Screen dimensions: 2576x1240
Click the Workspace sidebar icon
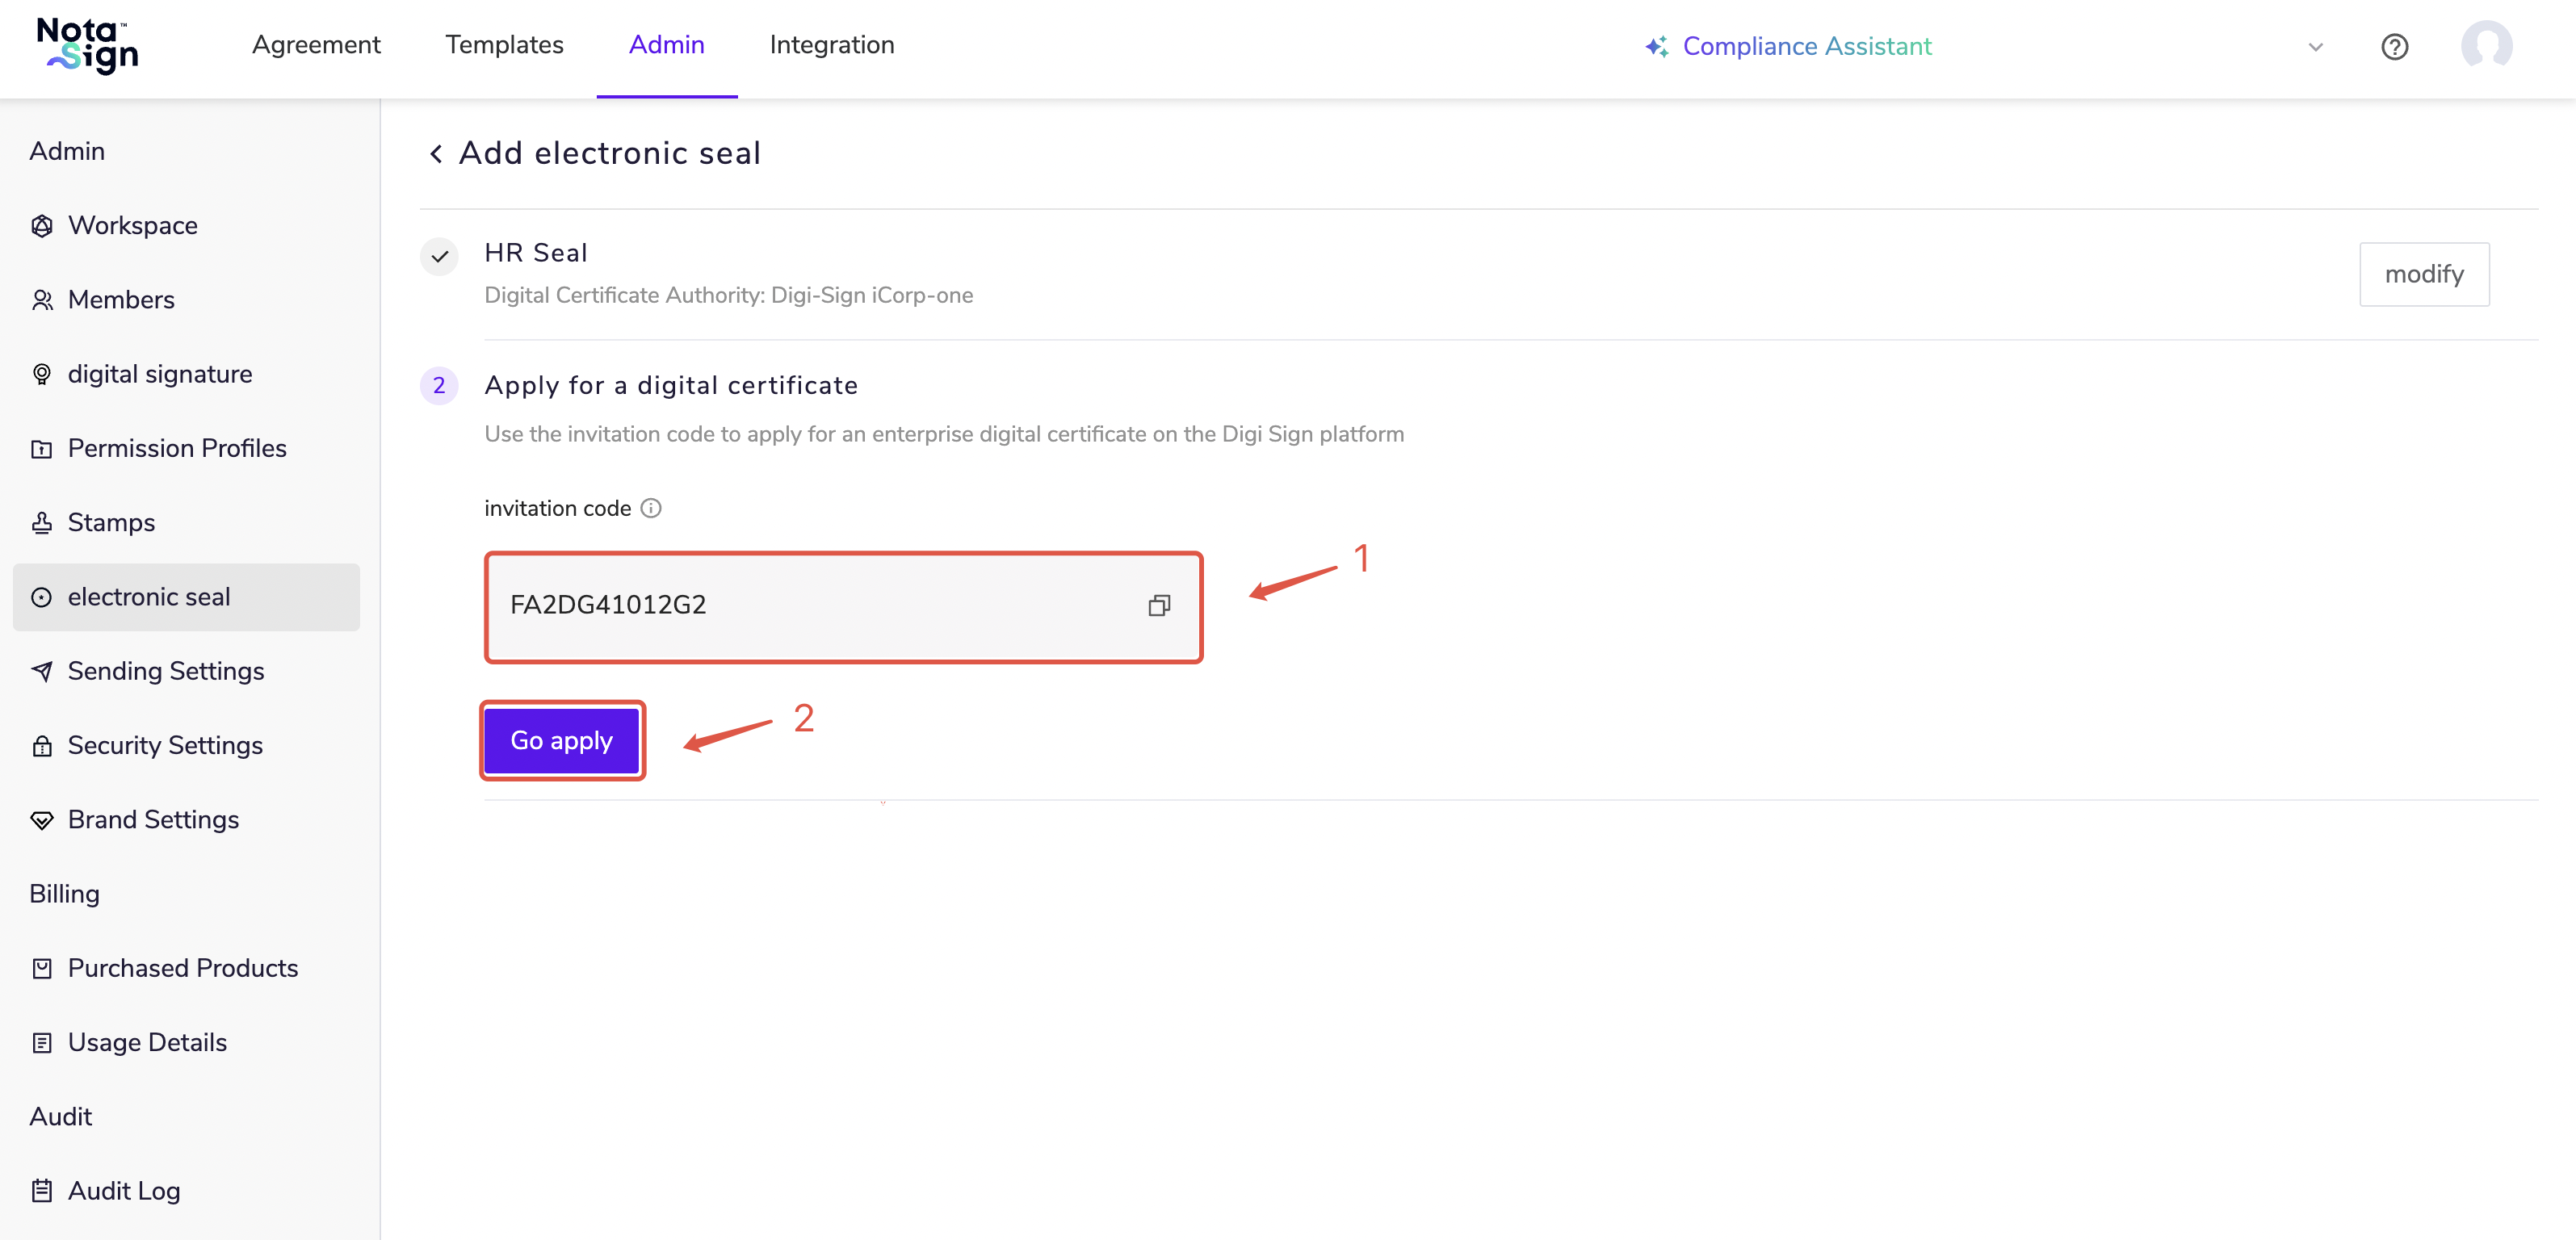(x=42, y=226)
